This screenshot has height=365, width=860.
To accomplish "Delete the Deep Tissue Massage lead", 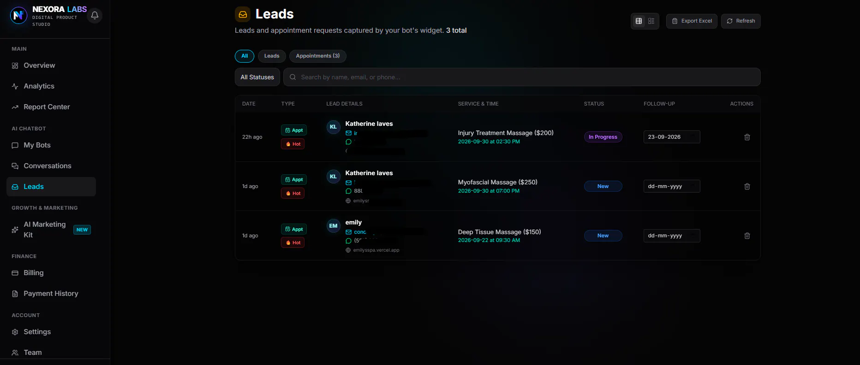I will pyautogui.click(x=747, y=235).
